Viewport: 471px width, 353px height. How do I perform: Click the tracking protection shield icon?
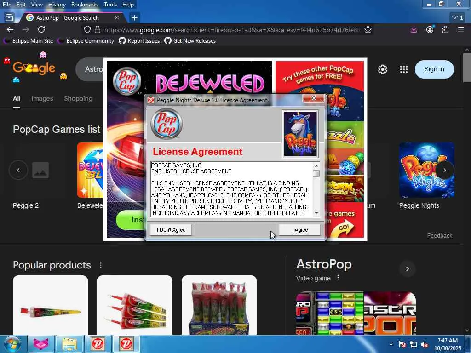(87, 29)
